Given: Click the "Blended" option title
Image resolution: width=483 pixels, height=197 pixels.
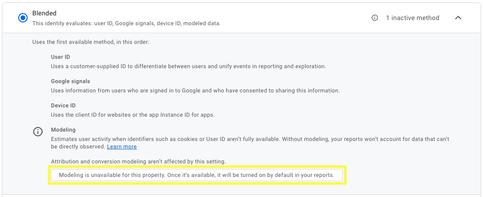Looking at the screenshot, I should 44,14.
